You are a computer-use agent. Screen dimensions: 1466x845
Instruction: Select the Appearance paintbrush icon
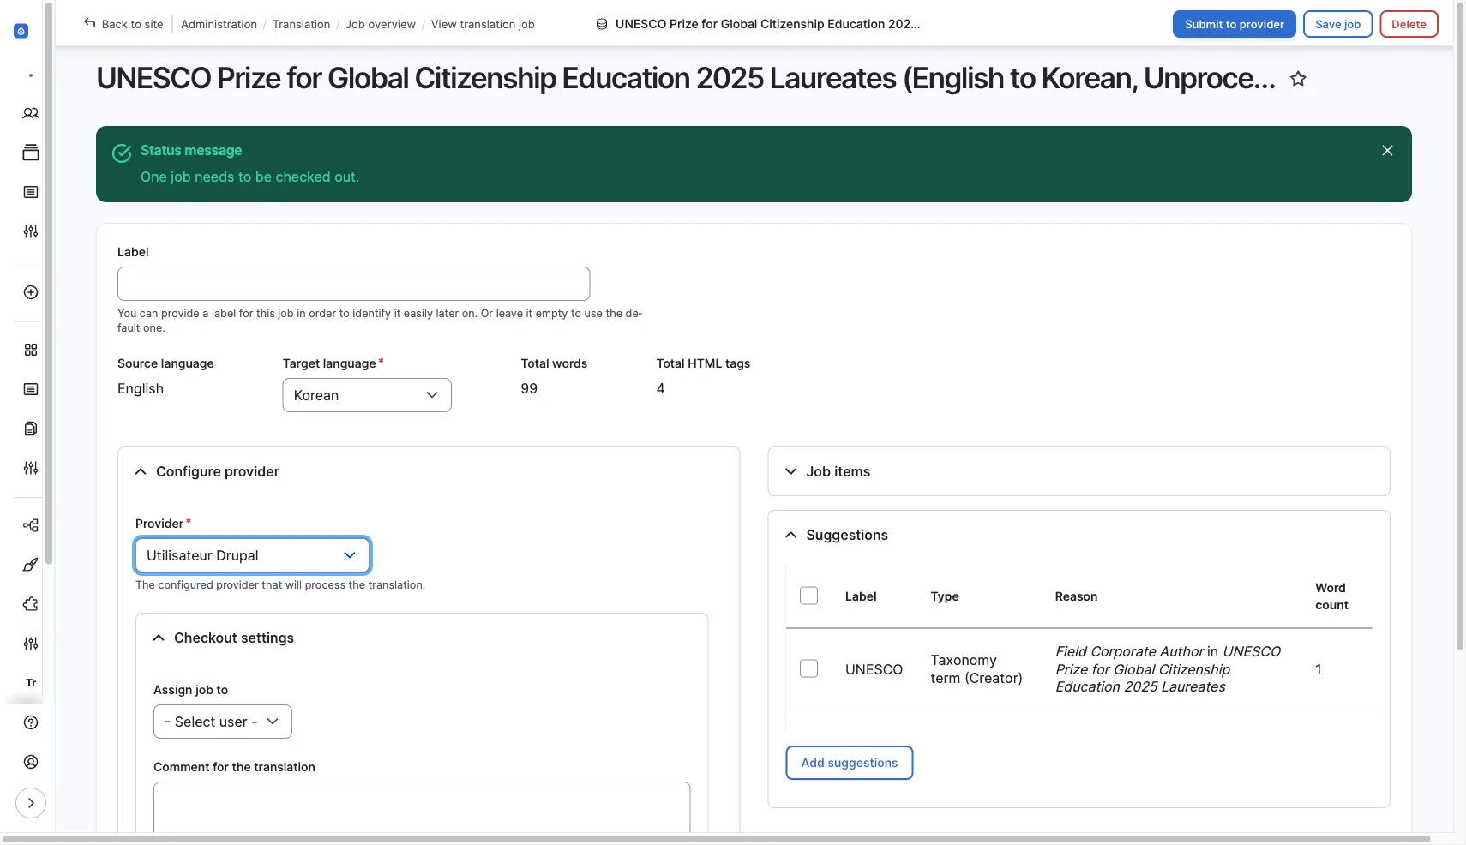[x=31, y=565]
